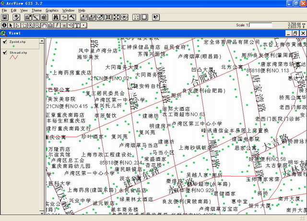Select the Label tag tool
Image resolution: width=307 pixels, height=221 pixels.
[x=71, y=25]
